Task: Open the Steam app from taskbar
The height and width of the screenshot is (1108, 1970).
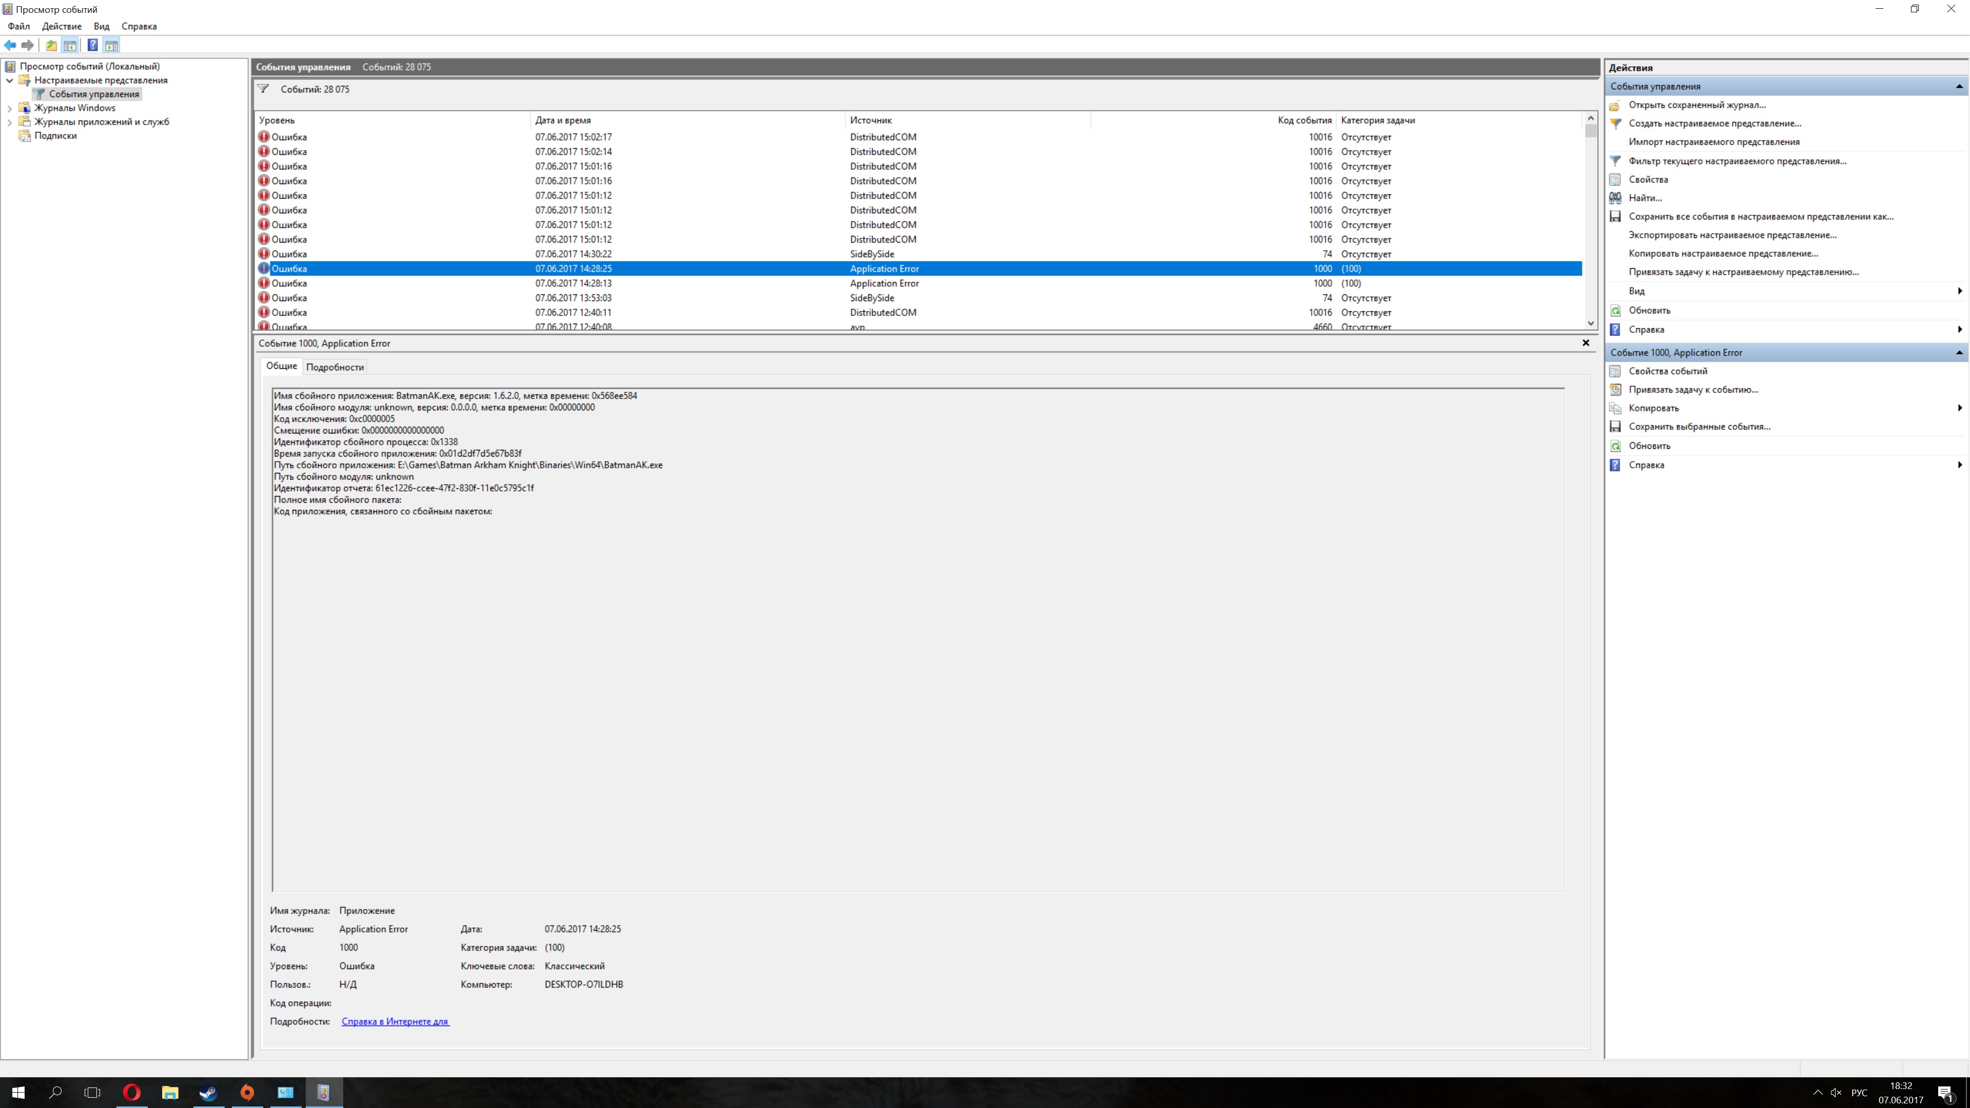Action: pyautogui.click(x=208, y=1092)
